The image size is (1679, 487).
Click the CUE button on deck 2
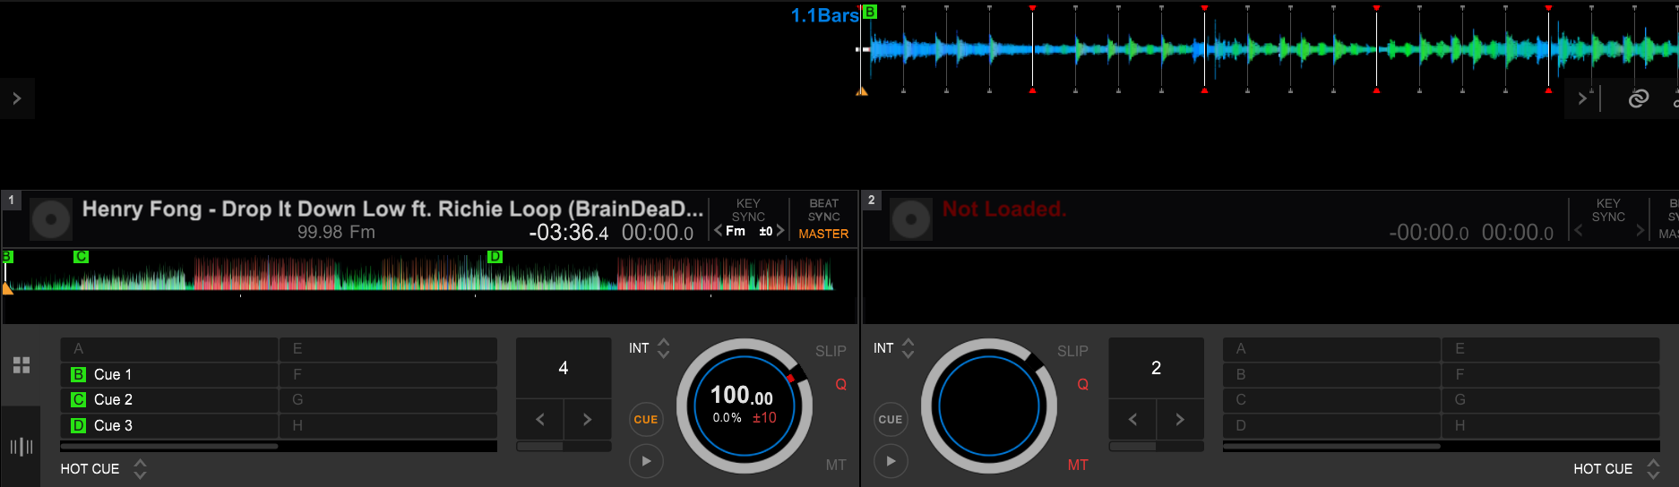tap(890, 419)
